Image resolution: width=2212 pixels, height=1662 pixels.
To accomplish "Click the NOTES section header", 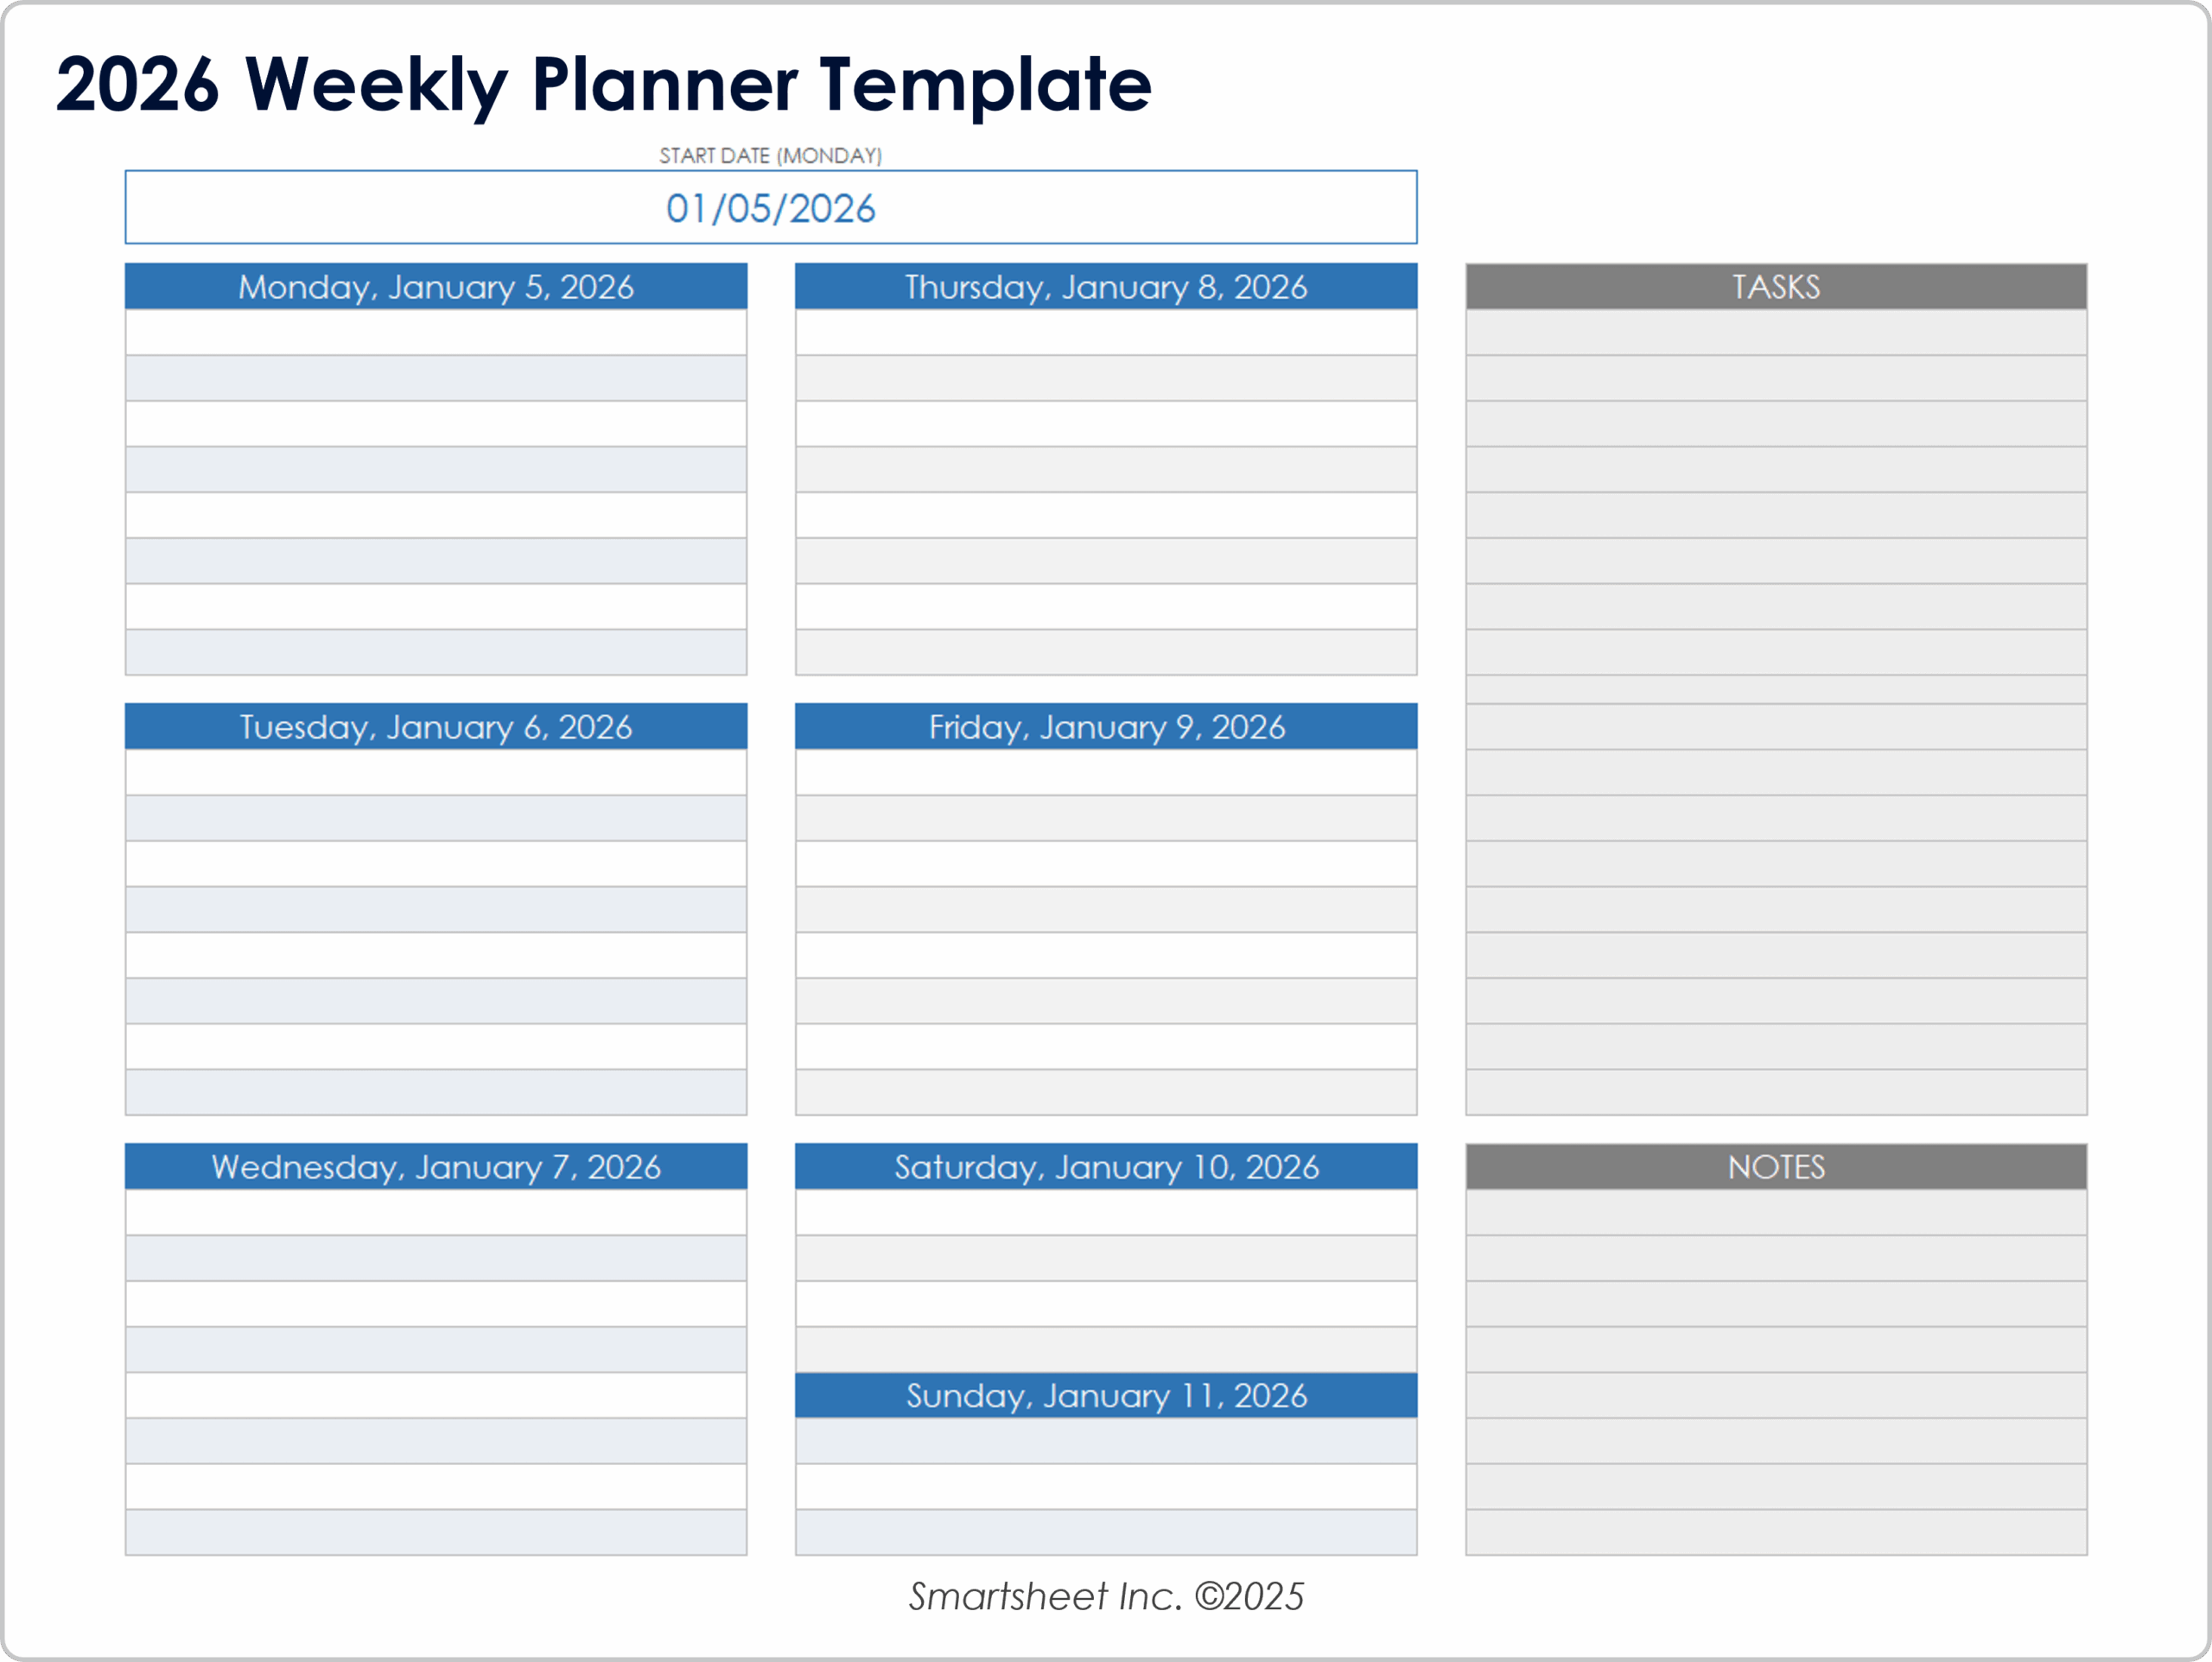I will coord(1776,1167).
